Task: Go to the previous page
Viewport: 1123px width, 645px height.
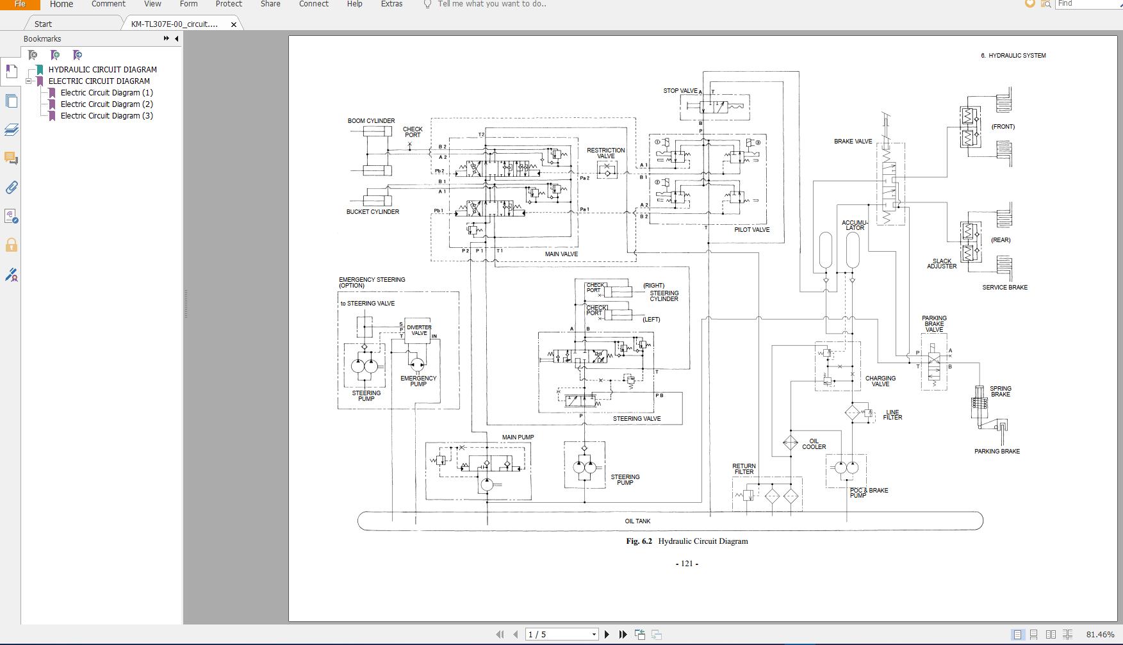Action: click(516, 634)
